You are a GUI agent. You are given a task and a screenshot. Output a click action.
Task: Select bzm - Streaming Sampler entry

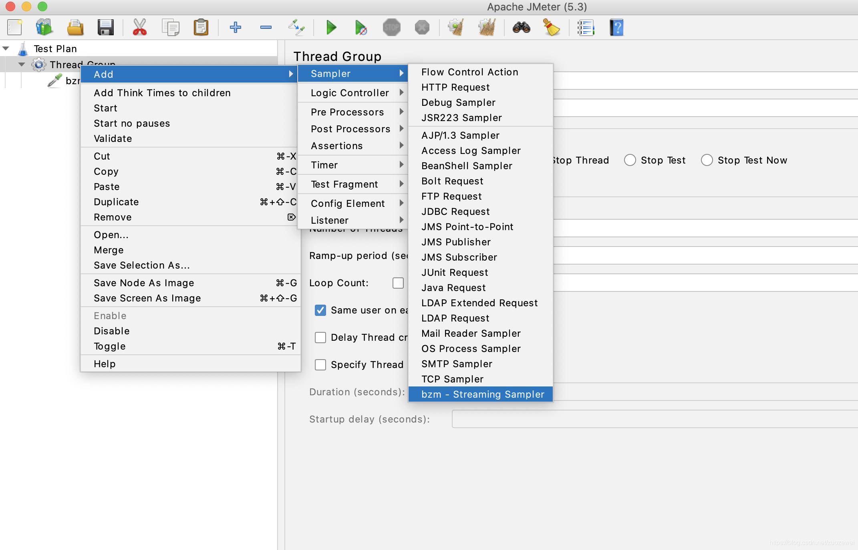[482, 394]
